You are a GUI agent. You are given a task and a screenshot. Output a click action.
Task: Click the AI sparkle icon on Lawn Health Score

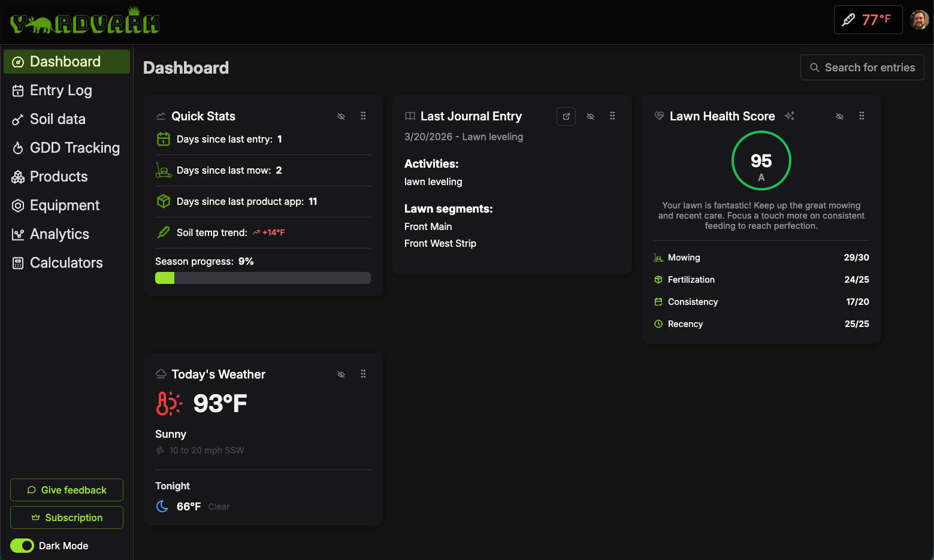pyautogui.click(x=790, y=116)
